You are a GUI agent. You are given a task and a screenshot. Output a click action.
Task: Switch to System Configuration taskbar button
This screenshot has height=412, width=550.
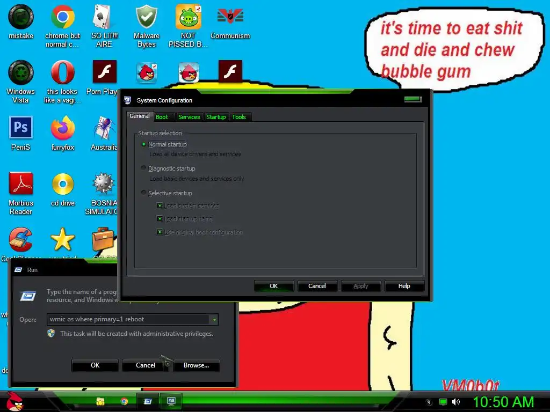coord(171,401)
